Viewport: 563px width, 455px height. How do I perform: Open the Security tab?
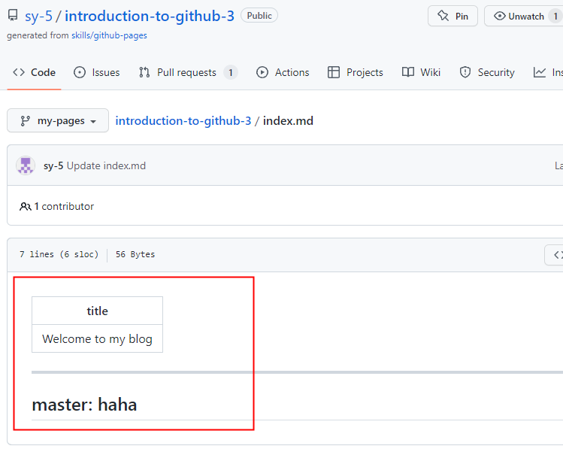point(486,72)
